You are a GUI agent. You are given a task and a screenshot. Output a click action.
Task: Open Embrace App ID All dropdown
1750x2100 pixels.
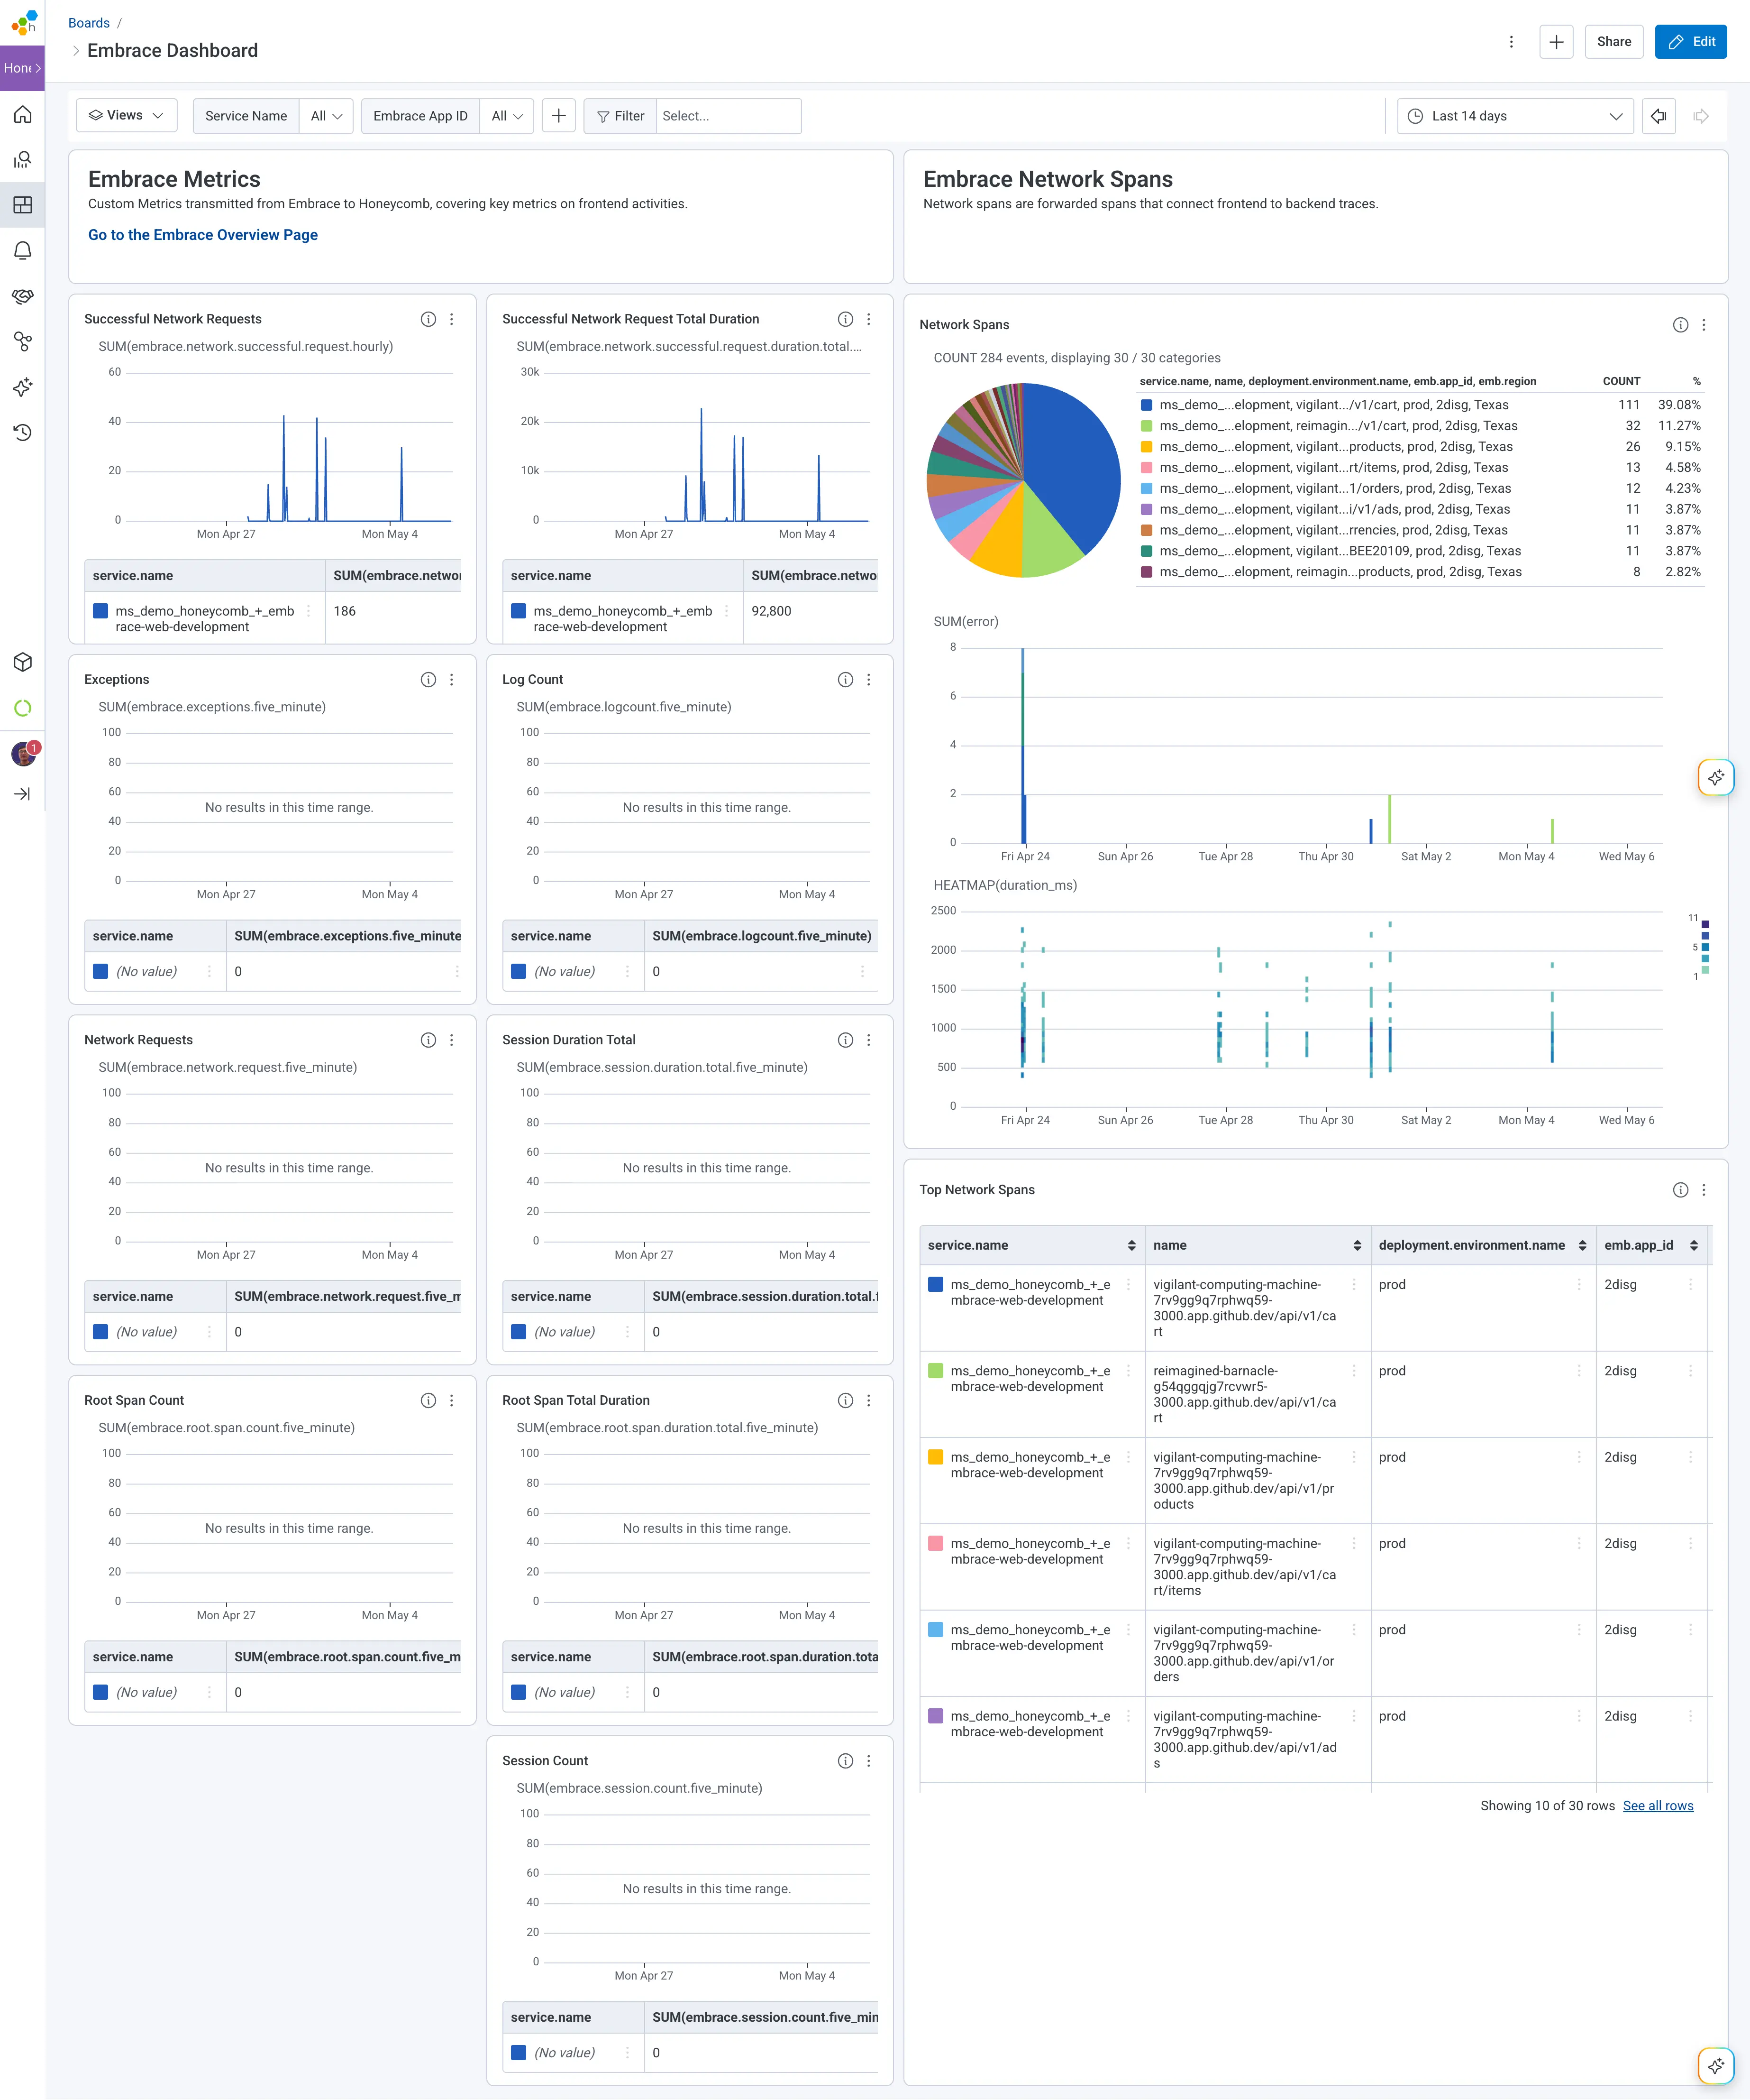507,116
